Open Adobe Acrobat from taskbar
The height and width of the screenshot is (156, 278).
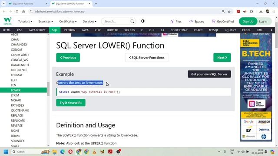(110, 152)
